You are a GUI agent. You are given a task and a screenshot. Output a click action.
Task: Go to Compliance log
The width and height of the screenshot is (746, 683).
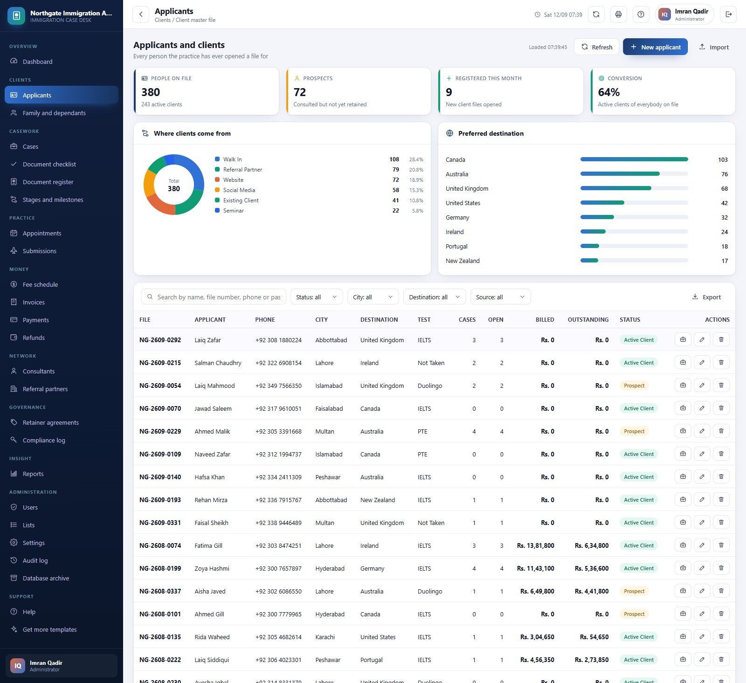tap(62, 440)
